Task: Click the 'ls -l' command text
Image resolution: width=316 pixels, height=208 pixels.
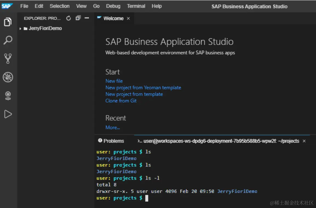Action: tap(152, 178)
